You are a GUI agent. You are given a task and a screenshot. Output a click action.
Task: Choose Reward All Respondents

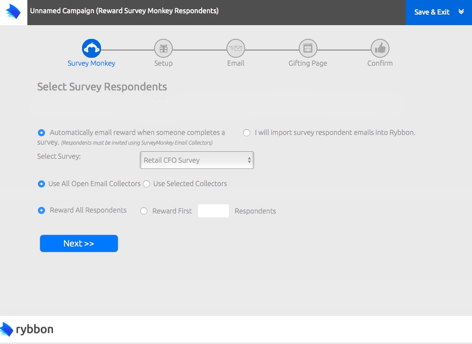pos(41,210)
